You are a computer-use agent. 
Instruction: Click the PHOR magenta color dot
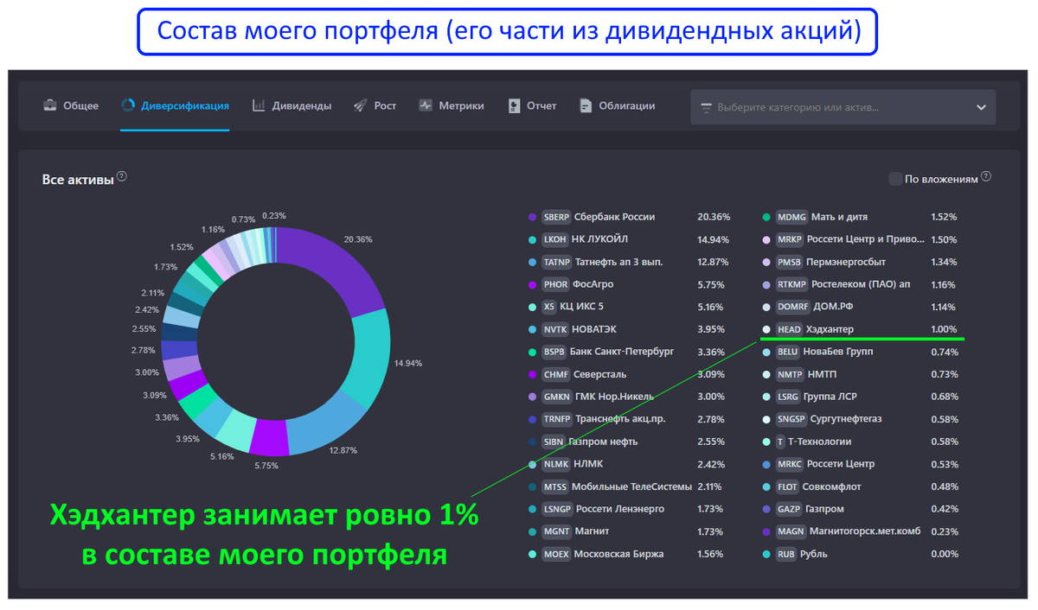click(x=532, y=284)
